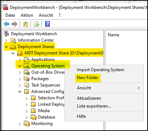Click the Operating System folder icon
The width and height of the screenshot is (148, 131).
[27, 66]
